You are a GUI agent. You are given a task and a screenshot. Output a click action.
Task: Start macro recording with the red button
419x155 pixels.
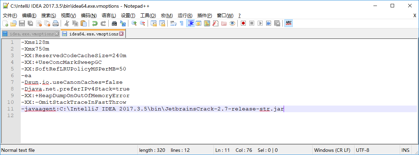click(243, 23)
